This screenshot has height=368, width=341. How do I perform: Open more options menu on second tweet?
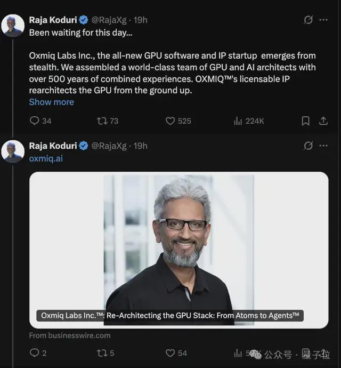click(323, 146)
